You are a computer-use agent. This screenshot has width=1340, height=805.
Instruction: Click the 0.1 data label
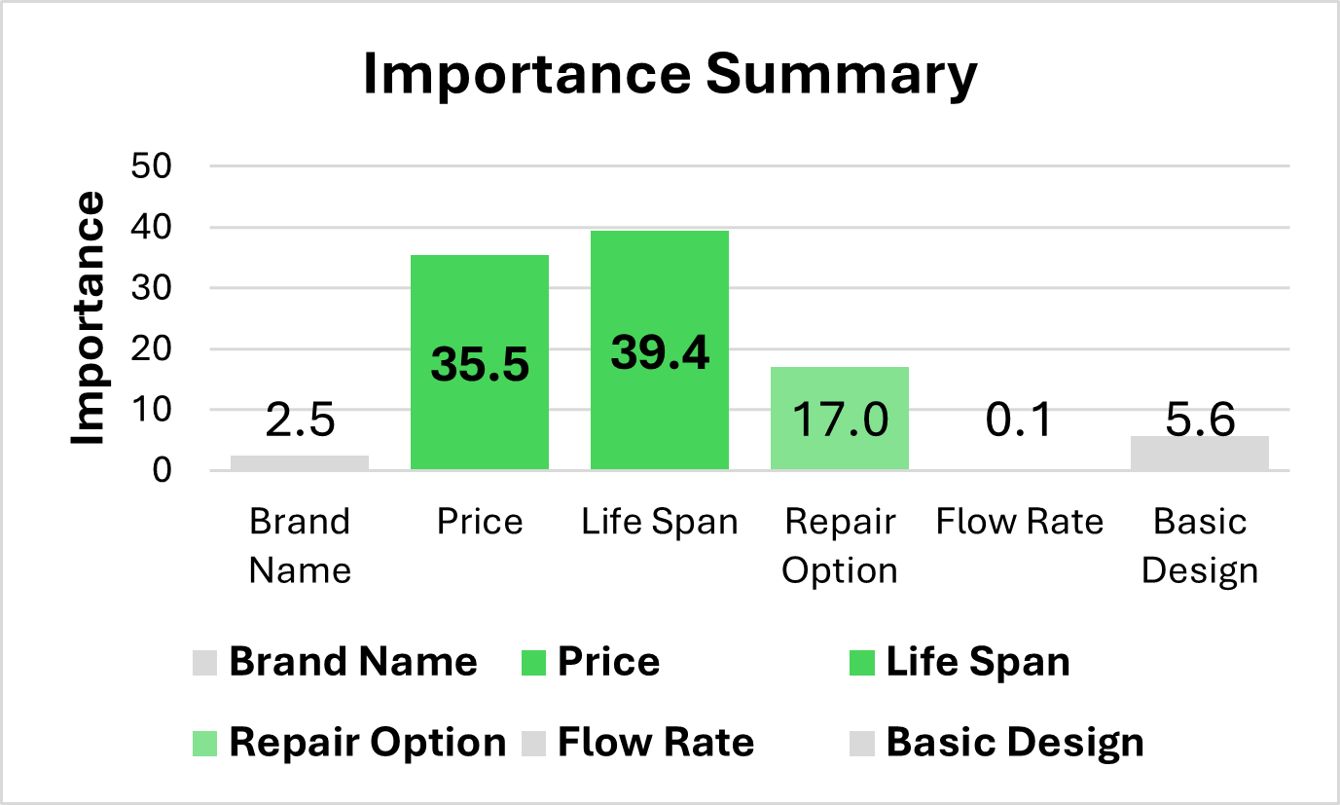[x=1020, y=421]
